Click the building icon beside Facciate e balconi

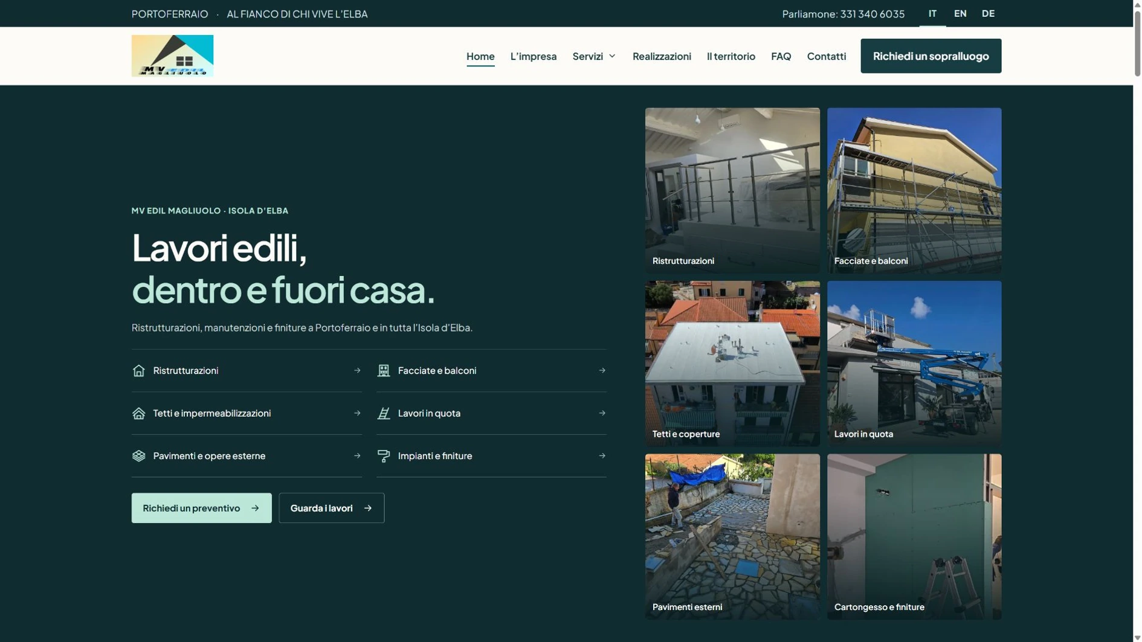click(383, 370)
